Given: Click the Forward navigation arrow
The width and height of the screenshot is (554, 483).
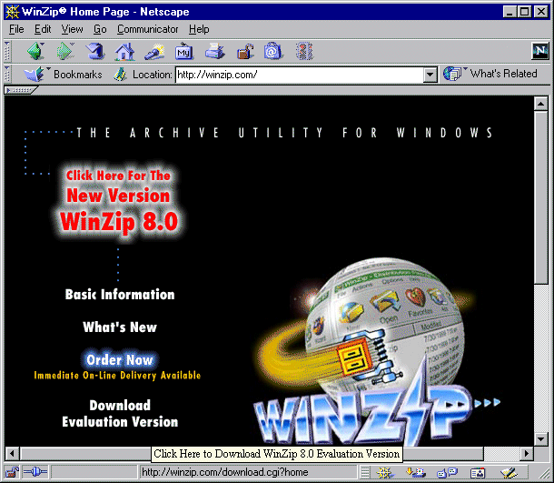Looking at the screenshot, I should pyautogui.click(x=65, y=51).
